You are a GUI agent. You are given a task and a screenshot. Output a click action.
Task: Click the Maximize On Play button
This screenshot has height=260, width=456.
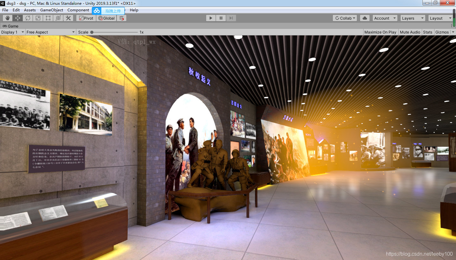pyautogui.click(x=380, y=32)
